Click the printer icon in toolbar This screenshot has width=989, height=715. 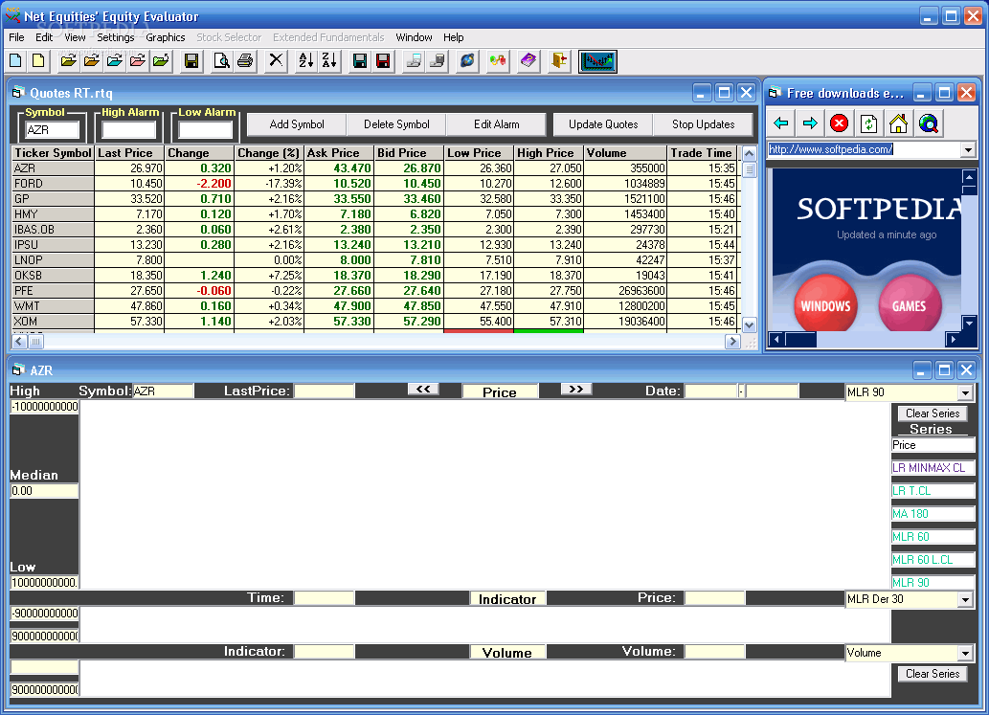click(244, 61)
